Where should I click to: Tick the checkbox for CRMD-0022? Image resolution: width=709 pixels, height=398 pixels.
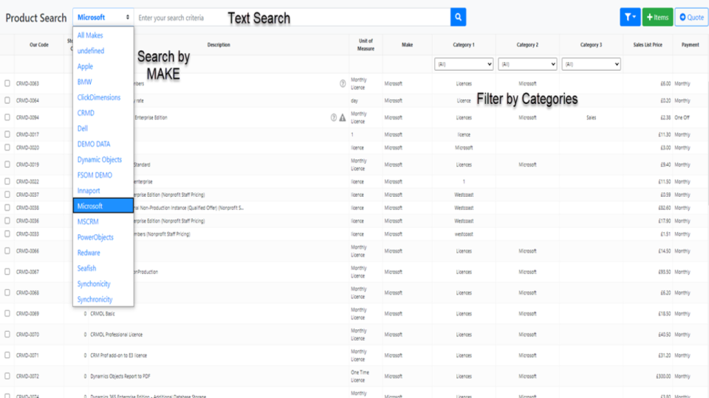click(7, 181)
